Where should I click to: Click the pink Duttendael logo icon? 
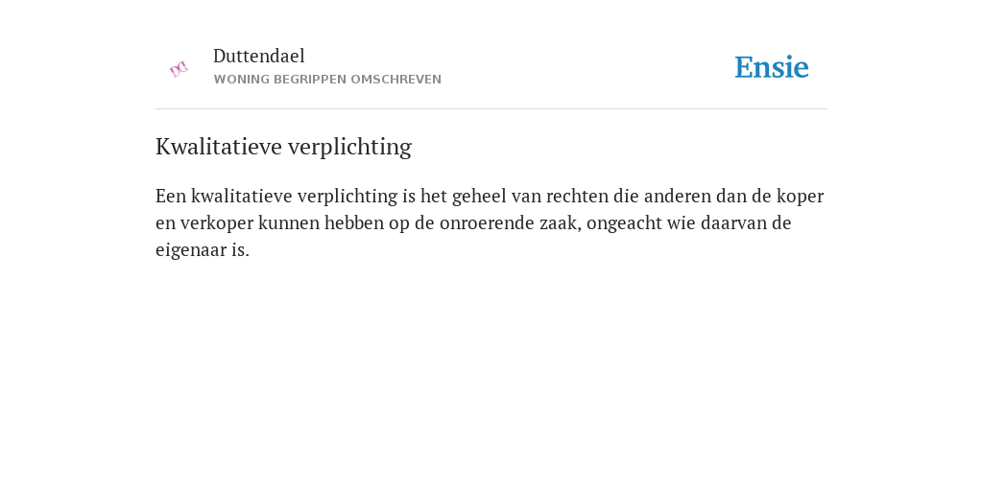point(179,69)
